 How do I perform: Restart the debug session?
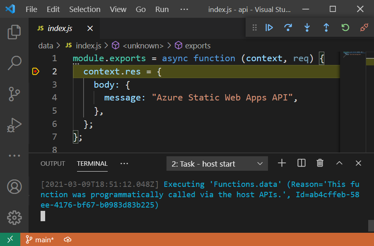pyautogui.click(x=345, y=27)
